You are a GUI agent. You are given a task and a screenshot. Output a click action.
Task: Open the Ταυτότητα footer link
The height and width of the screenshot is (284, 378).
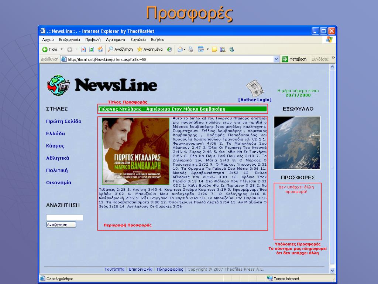[x=114, y=269]
